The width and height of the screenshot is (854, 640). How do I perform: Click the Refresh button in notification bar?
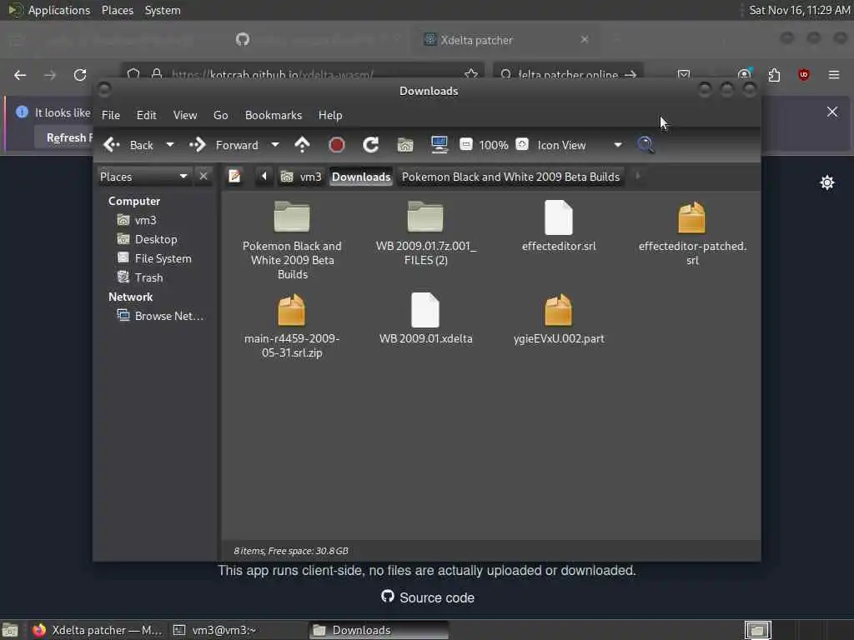point(64,137)
